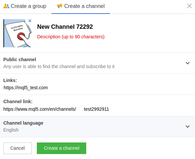The height and width of the screenshot is (159, 195).
Task: Expand the Public channel type dropdown
Action: (x=97, y=63)
